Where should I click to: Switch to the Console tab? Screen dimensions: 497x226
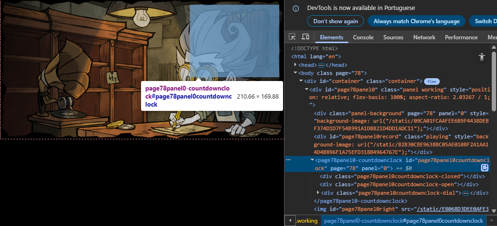click(x=363, y=37)
